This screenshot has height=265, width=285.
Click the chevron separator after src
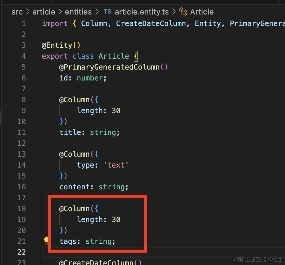[28, 12]
